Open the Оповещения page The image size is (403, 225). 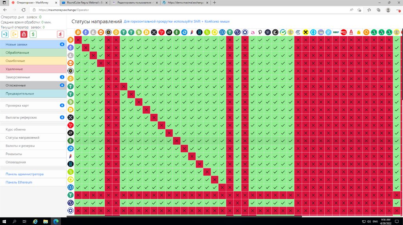pyautogui.click(x=33, y=162)
